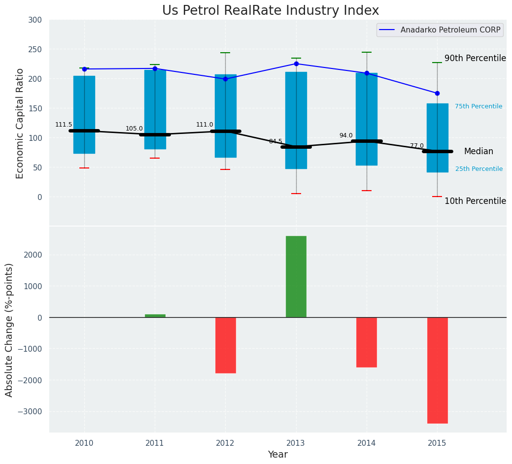Click the Economic Capital Ratio axis label
The height and width of the screenshot is (464, 512).
pyautogui.click(x=20, y=123)
